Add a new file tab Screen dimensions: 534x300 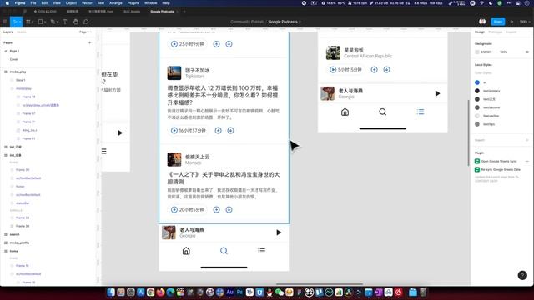click(x=184, y=12)
